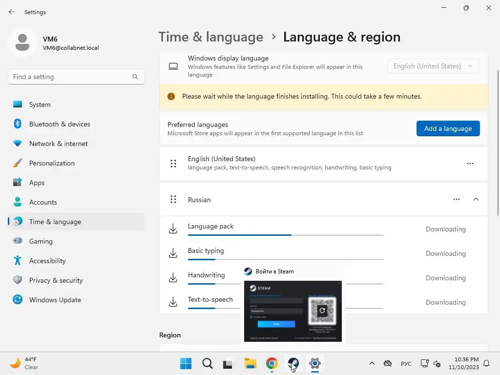
Task: Open Network & internet
Action: [x=76, y=144]
